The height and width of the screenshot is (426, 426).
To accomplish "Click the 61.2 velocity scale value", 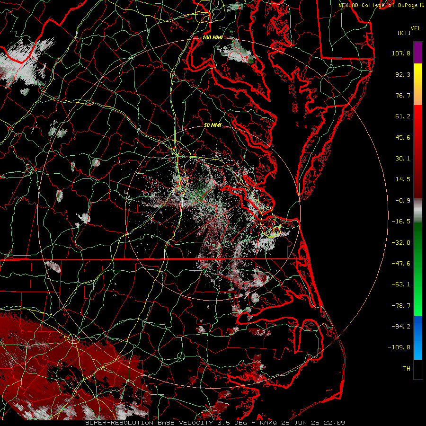I will 403,116.
